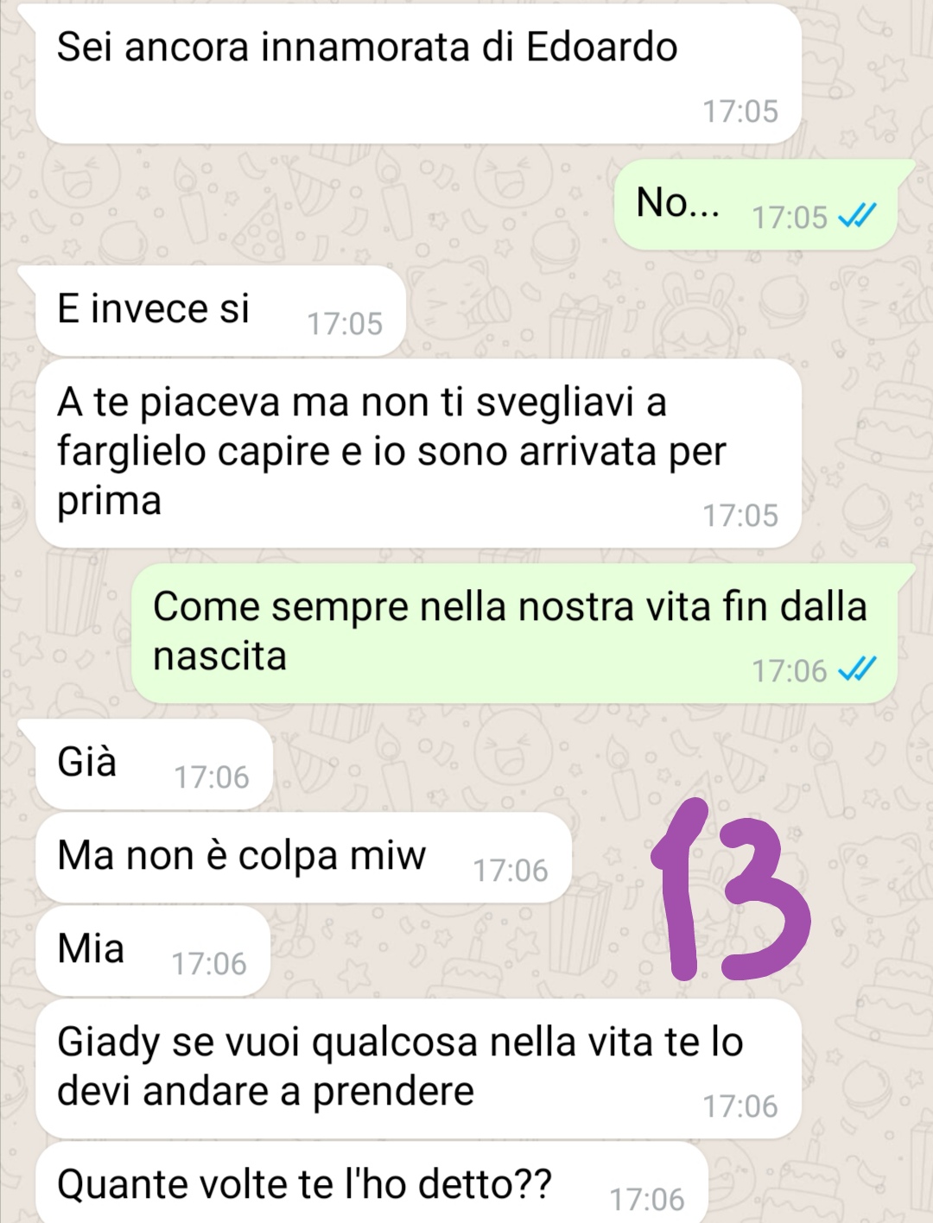Image resolution: width=933 pixels, height=1223 pixels.
Task: Tap blue double-check on "Come sempre" message
Action: pos(858,669)
